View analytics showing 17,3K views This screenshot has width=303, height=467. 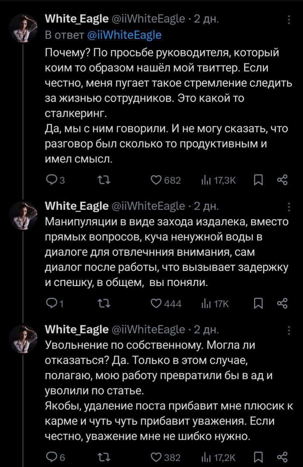[206, 180]
